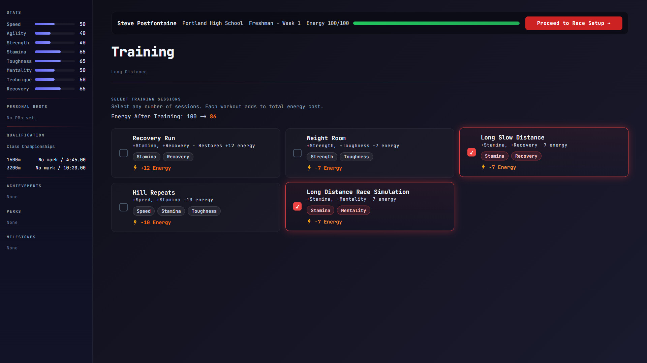Enable the Weight Room training session
Screen dimensions: 647x363
pos(297,153)
